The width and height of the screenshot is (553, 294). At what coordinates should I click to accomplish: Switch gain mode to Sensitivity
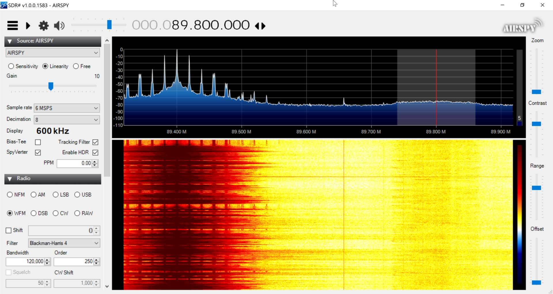[11, 66]
